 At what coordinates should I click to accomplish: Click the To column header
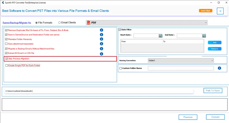[x=183, y=41]
